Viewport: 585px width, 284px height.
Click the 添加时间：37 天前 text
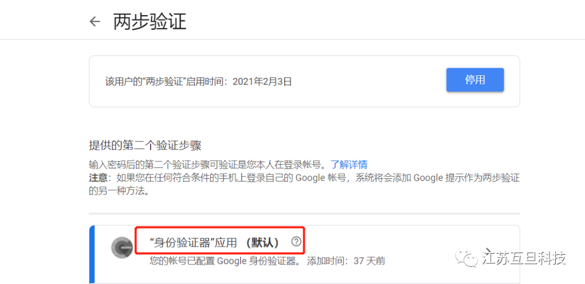tap(346, 261)
